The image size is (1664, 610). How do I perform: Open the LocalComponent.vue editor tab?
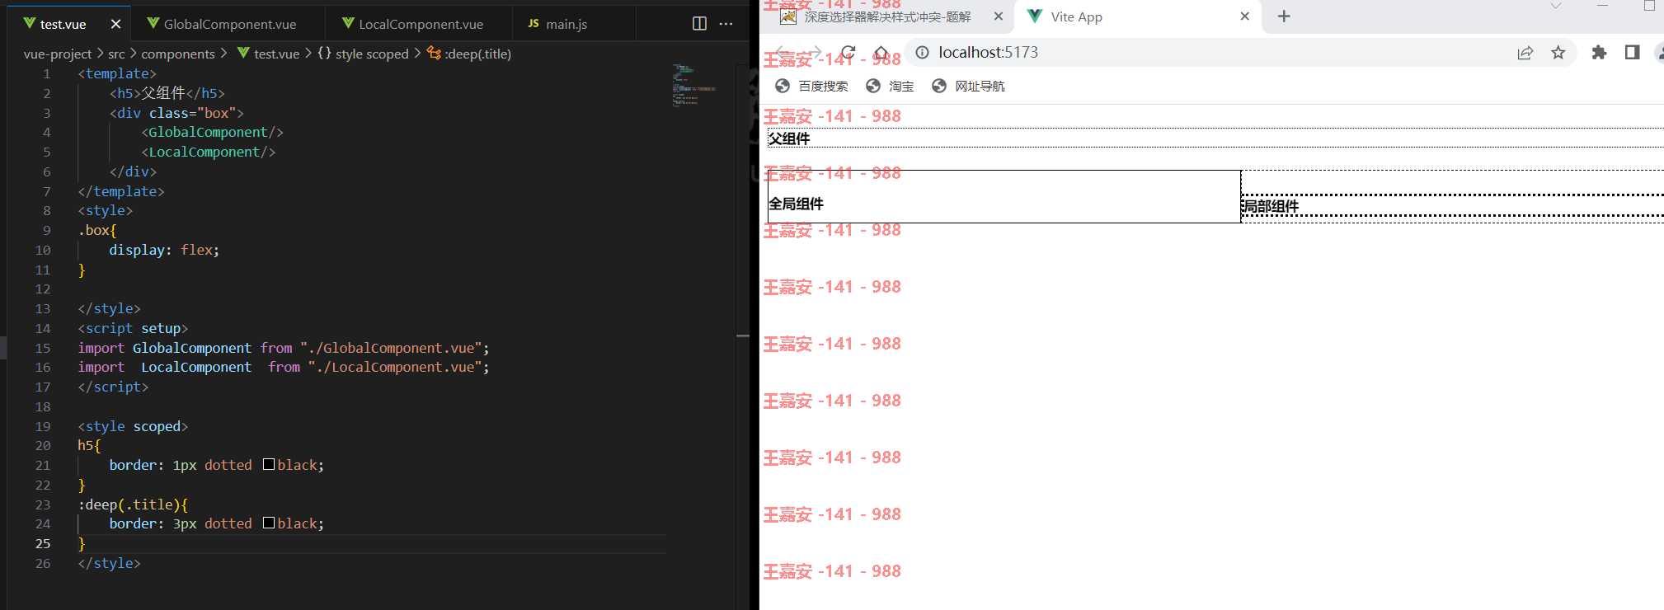tap(421, 24)
